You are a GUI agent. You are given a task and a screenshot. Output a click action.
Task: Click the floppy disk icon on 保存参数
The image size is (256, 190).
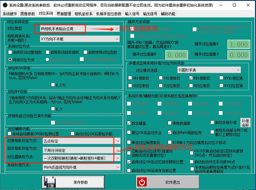coord(50,182)
